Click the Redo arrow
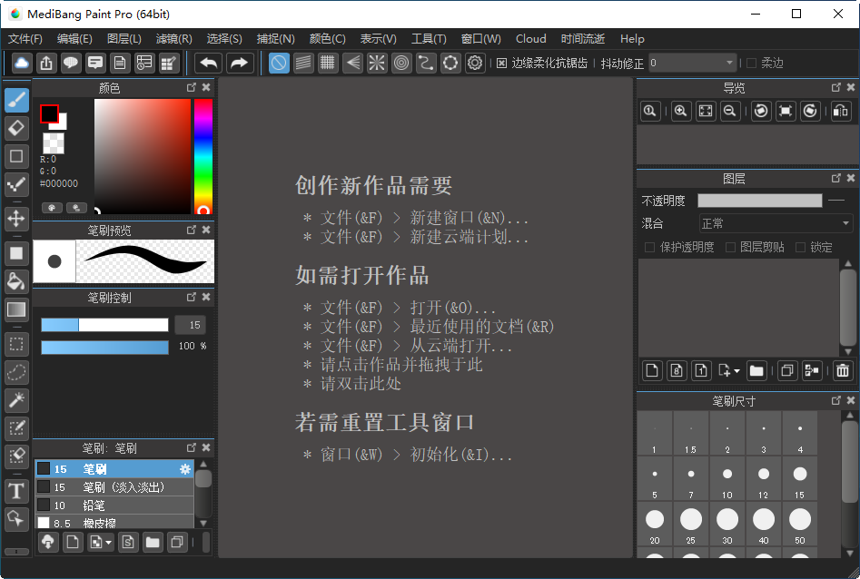The width and height of the screenshot is (860, 579). [239, 63]
